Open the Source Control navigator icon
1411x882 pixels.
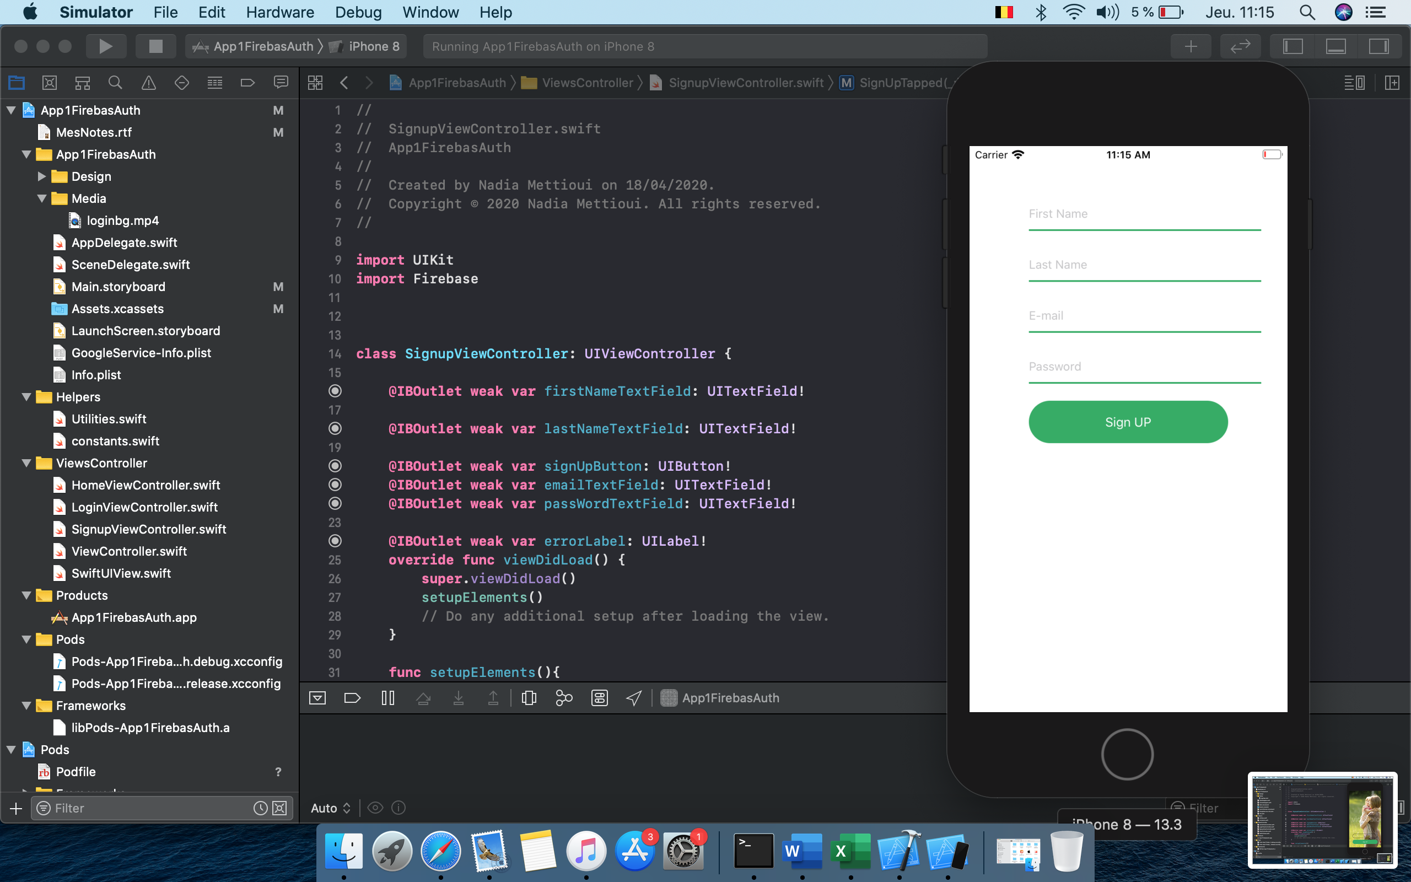coord(50,83)
